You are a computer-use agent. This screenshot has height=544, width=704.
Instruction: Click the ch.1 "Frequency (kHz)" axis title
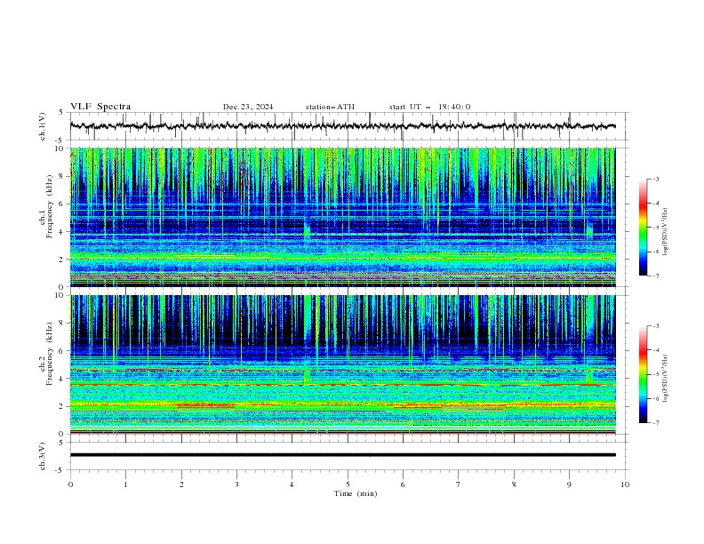click(50, 207)
